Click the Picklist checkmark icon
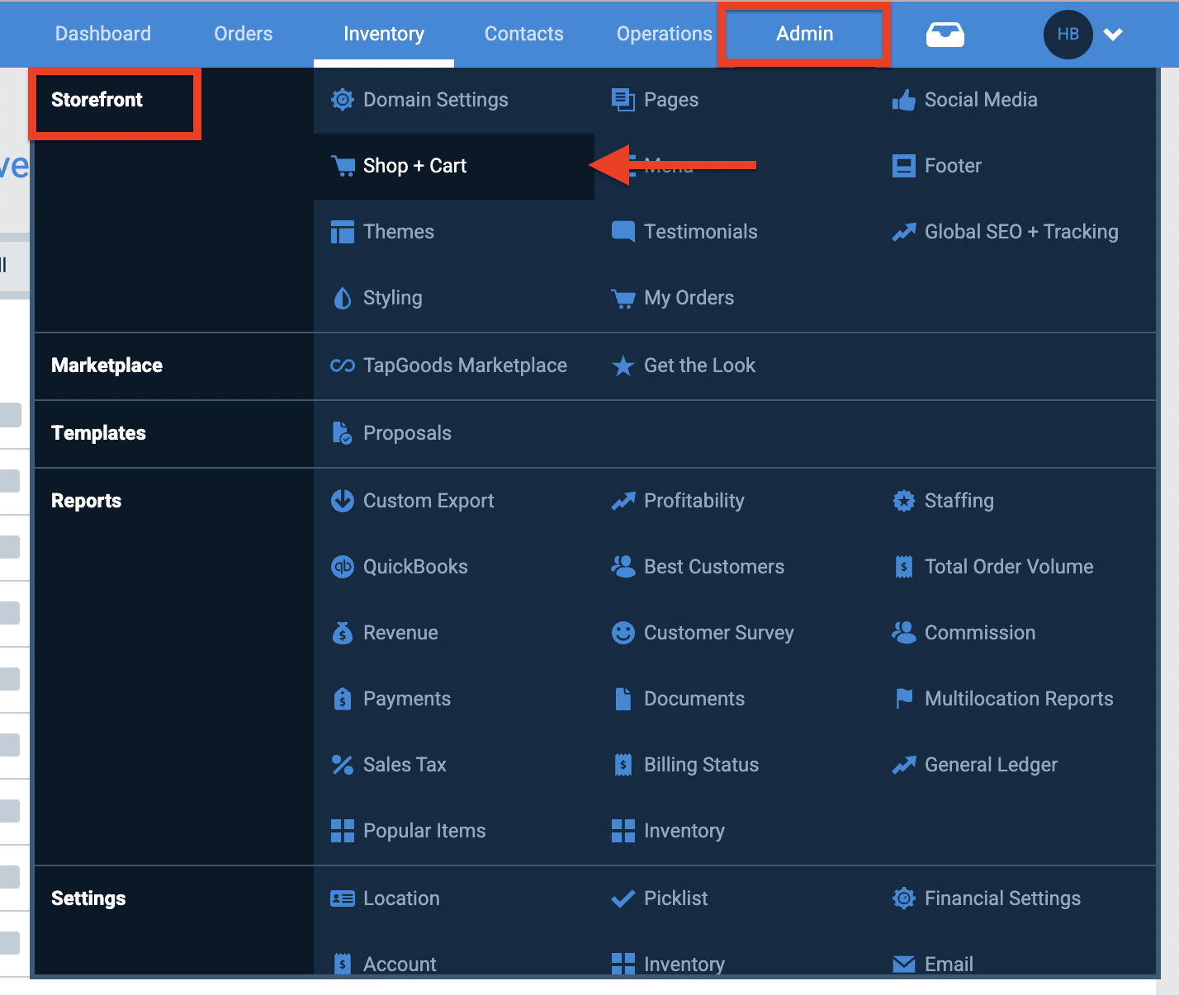 click(x=623, y=898)
